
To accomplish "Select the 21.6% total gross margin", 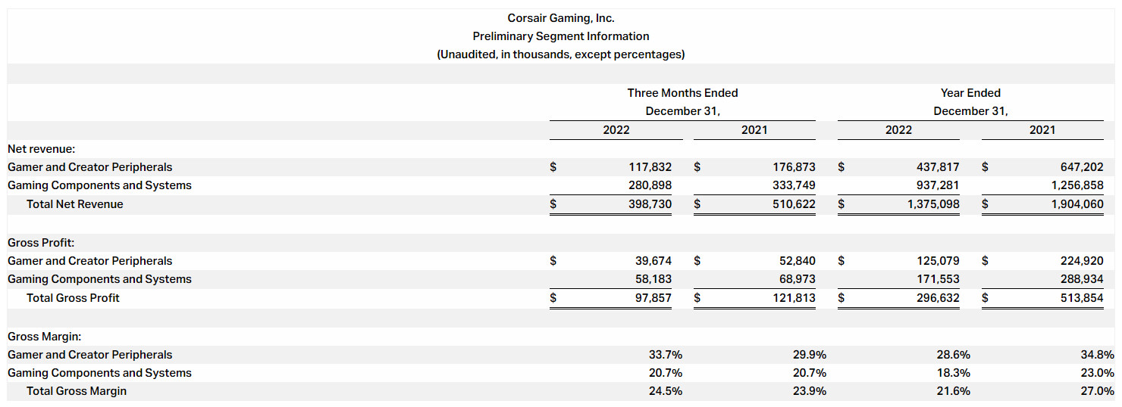I will pyautogui.click(x=954, y=391).
